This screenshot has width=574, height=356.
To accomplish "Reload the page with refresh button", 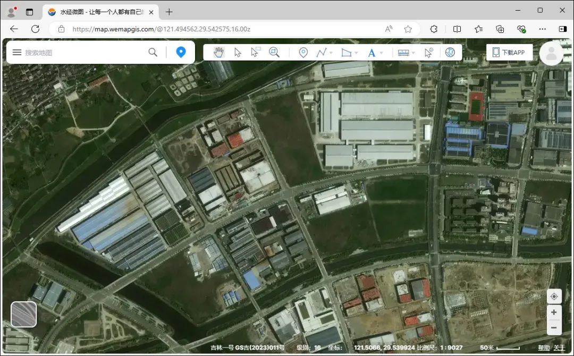I will tap(35, 29).
